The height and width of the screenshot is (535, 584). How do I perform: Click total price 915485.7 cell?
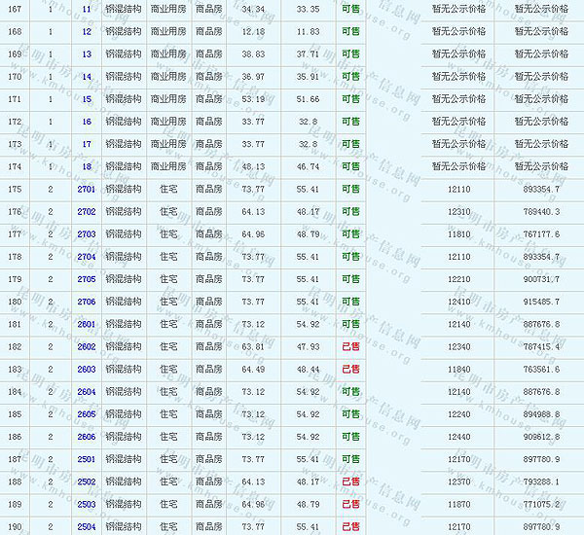point(540,302)
